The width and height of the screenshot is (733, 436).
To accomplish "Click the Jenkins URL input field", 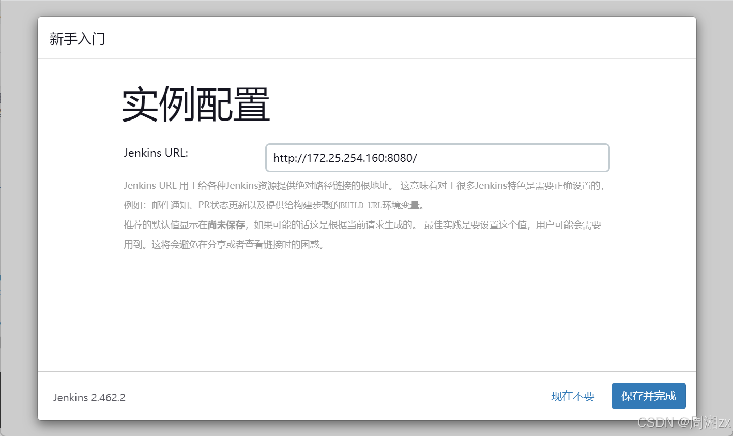I will (437, 158).
